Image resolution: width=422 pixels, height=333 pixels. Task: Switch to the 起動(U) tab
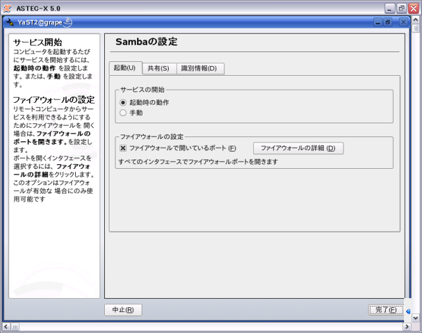tap(124, 68)
